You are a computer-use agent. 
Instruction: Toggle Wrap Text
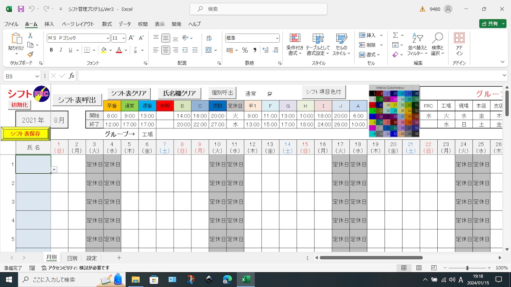(x=209, y=38)
